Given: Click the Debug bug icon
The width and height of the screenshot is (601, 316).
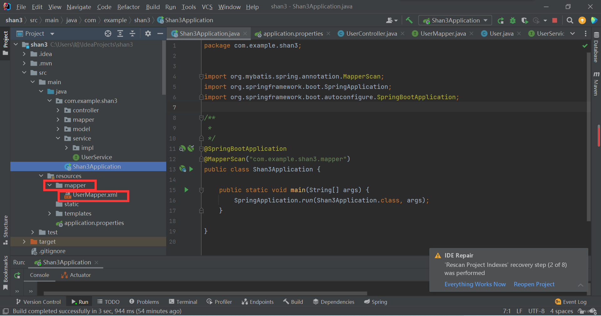Looking at the screenshot, I should pos(513,20).
